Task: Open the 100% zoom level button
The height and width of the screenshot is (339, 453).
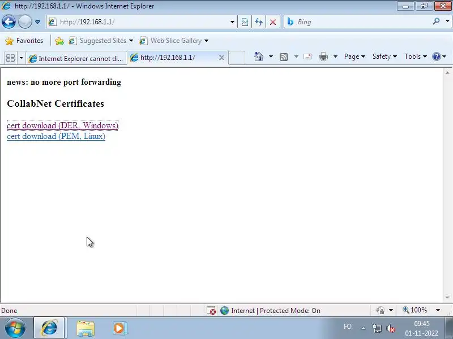Action: 415,310
